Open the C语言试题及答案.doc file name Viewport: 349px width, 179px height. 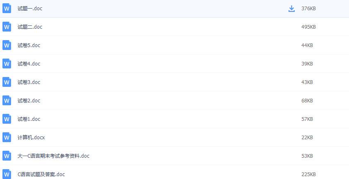[x=41, y=174]
